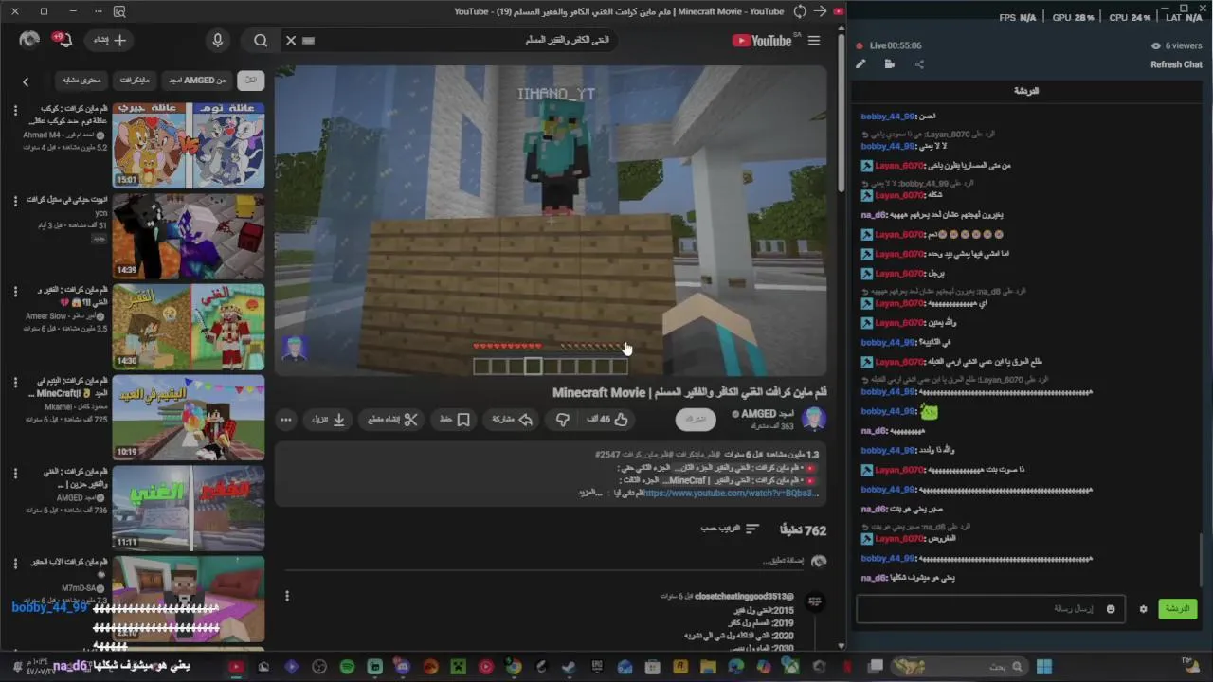The image size is (1213, 682).
Task: Open the browser three-dots menu
Action: pyautogui.click(x=99, y=11)
